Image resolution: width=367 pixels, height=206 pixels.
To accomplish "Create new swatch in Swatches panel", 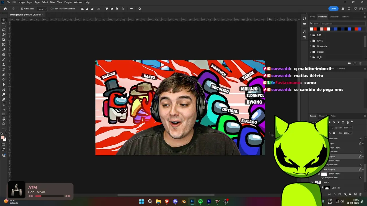I will pos(355,63).
